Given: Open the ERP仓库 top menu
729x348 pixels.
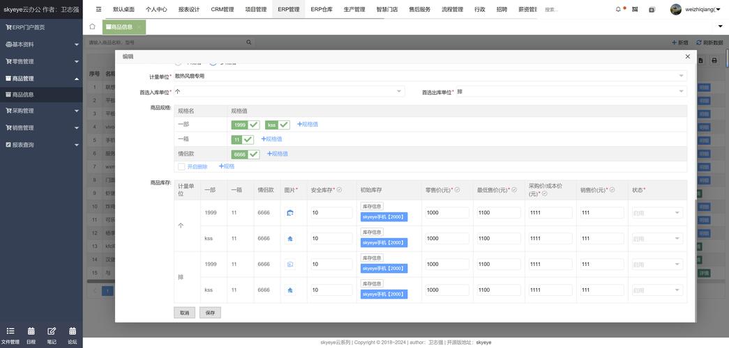Looking at the screenshot, I should (x=322, y=10).
